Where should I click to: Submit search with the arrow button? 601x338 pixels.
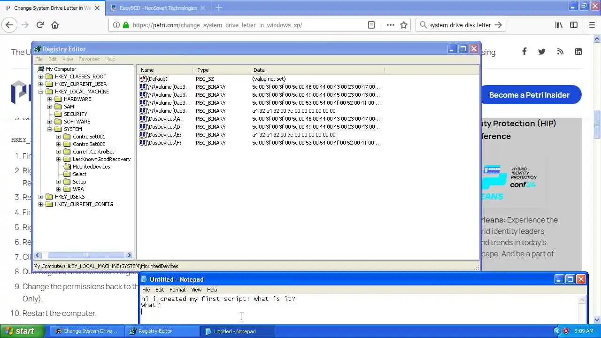click(498, 25)
